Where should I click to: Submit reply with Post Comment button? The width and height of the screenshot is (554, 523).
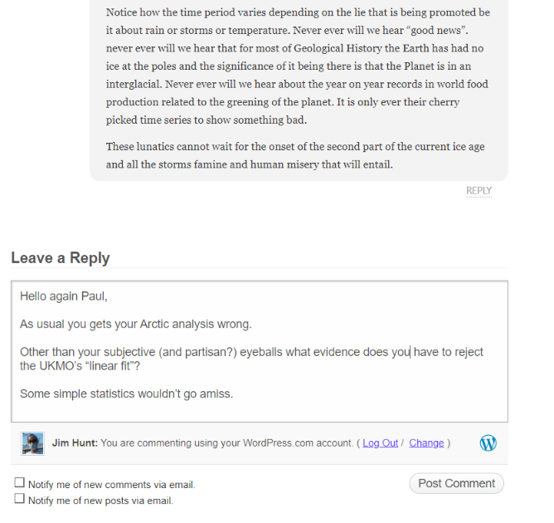point(456,483)
